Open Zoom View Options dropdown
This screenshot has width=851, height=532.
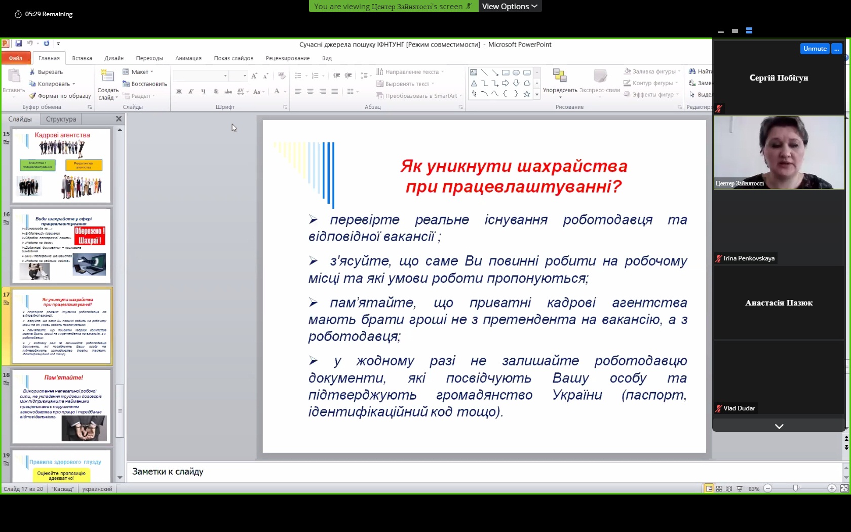tap(509, 6)
